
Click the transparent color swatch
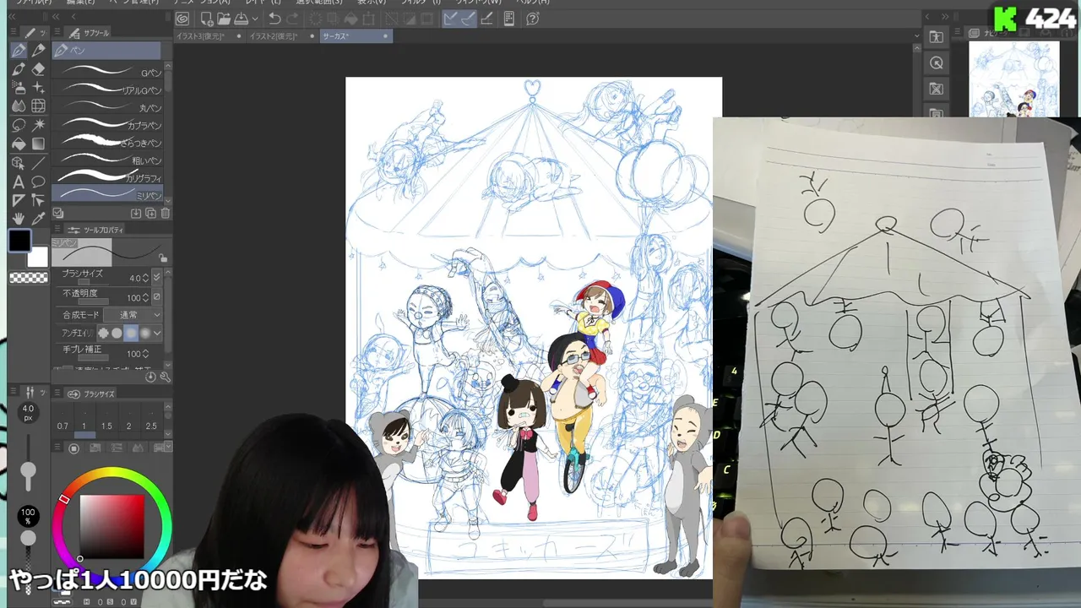pos(29,278)
